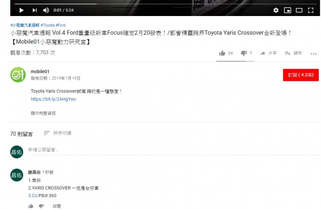Play the video

coord(21,10)
